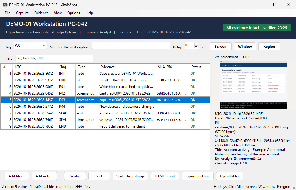This screenshot has width=296, height=190.
Task: Focus the Note for the next capture field
Action: click(x=131, y=45)
